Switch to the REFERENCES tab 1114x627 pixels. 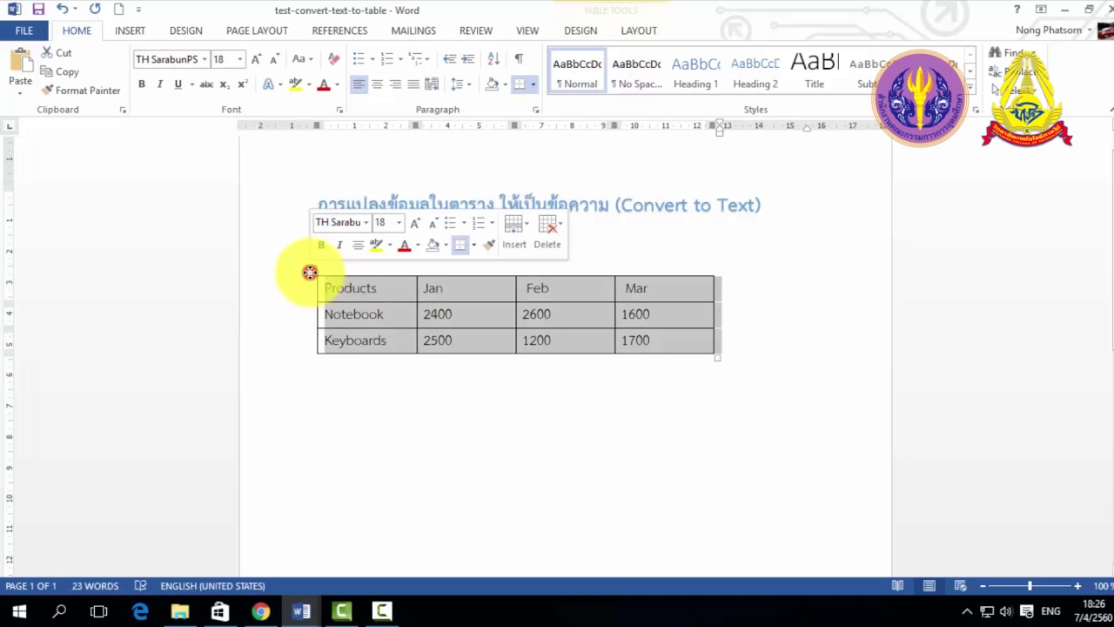[x=339, y=30]
